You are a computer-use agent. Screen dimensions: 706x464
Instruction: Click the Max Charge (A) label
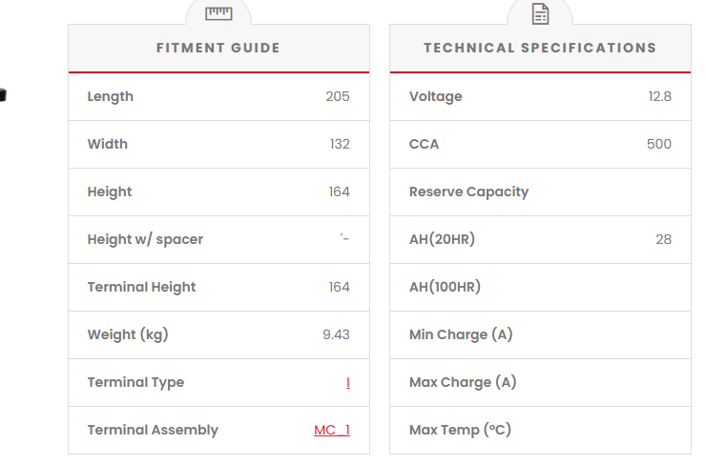[x=463, y=382]
